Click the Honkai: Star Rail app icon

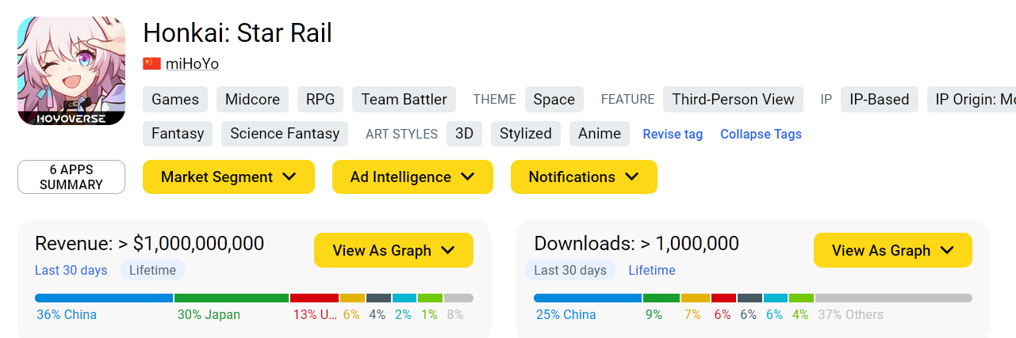click(71, 71)
